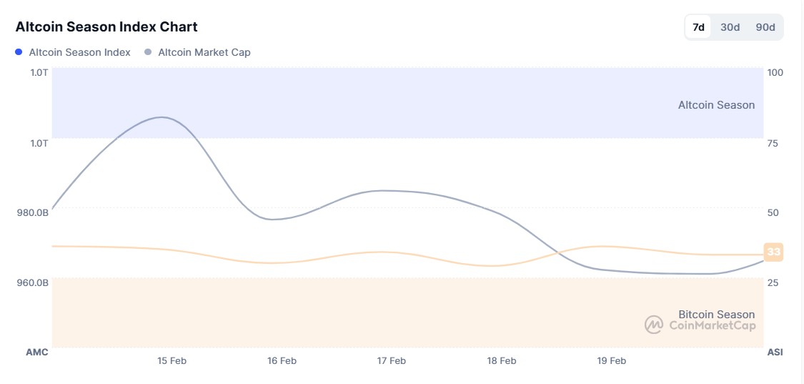Select the 19 Feb date marker
Image resolution: width=804 pixels, height=384 pixels.
(x=611, y=361)
